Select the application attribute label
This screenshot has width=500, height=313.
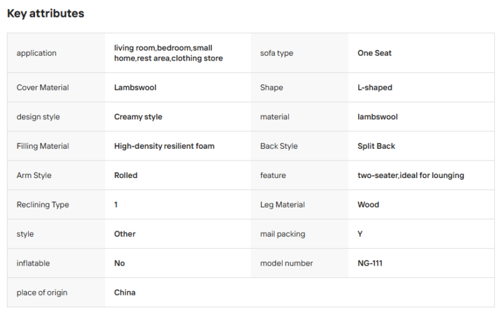(x=36, y=53)
